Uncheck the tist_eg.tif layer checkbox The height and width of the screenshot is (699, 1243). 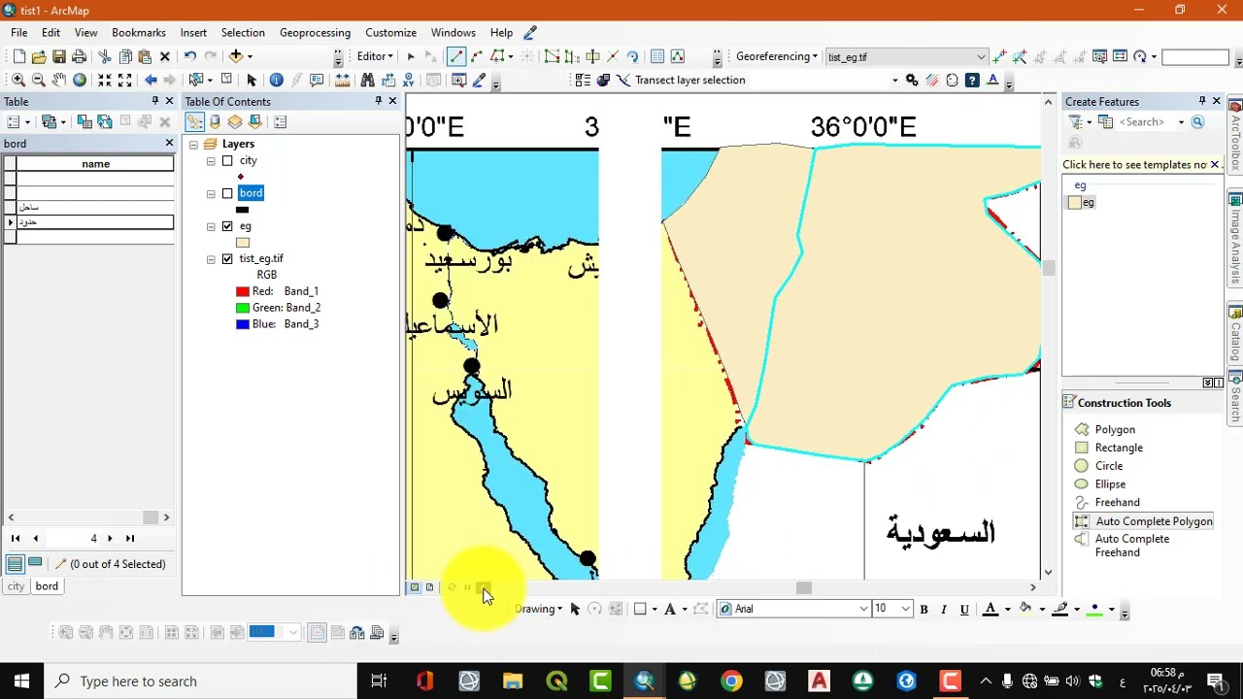227,259
